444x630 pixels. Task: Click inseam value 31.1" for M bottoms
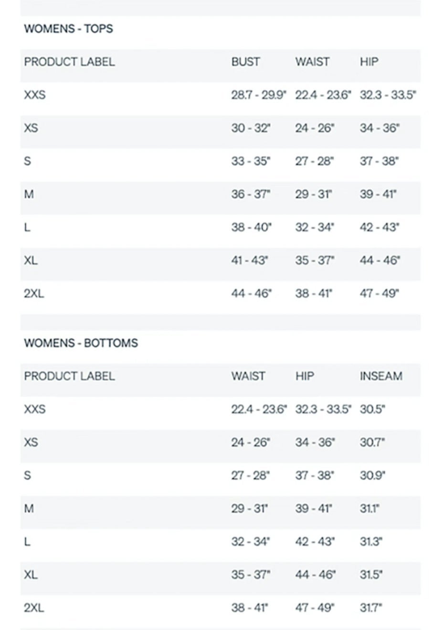pyautogui.click(x=369, y=509)
